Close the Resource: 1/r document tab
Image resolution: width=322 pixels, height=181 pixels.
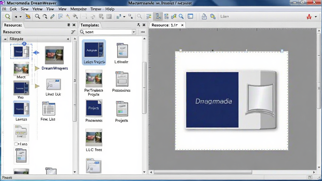click(x=182, y=25)
